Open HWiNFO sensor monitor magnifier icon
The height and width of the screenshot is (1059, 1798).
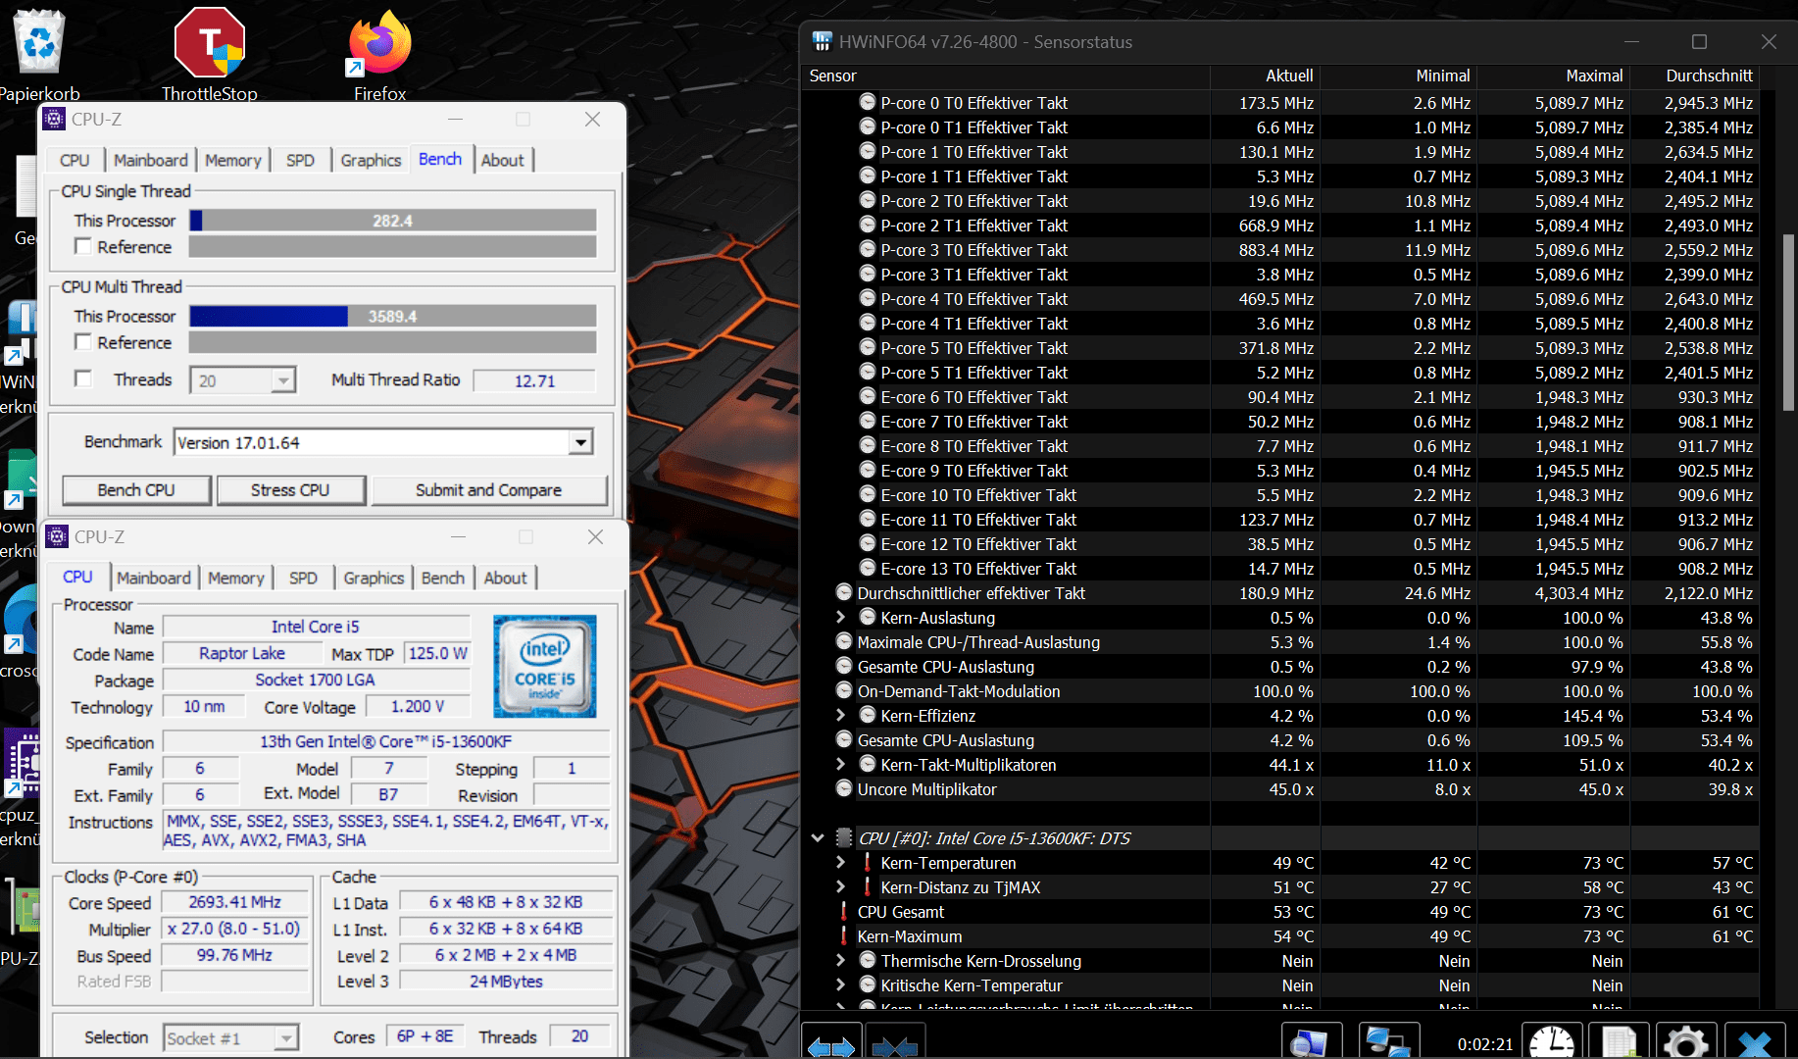pyautogui.click(x=1311, y=1041)
